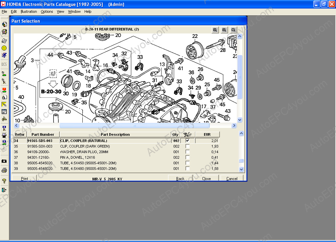
Task: Click the zoom in magnifier button
Action: [215, 30]
